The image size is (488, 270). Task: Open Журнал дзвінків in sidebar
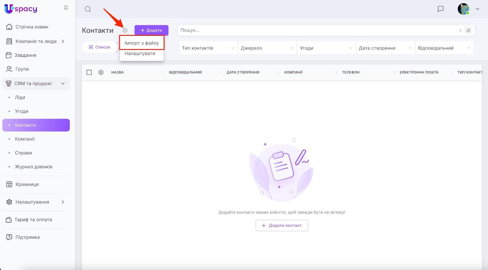[x=34, y=167]
